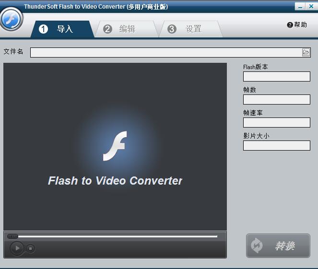Switch to the 编辑 tab
The image size is (318, 269).
tap(127, 29)
